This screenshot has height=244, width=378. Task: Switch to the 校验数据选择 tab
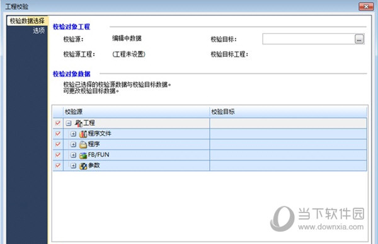pos(28,21)
